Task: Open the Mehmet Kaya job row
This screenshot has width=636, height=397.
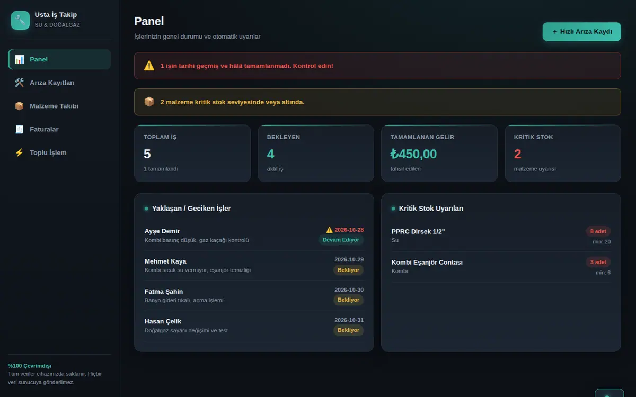Action: click(x=254, y=265)
